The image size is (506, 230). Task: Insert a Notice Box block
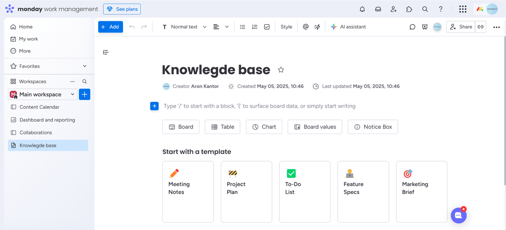373,127
